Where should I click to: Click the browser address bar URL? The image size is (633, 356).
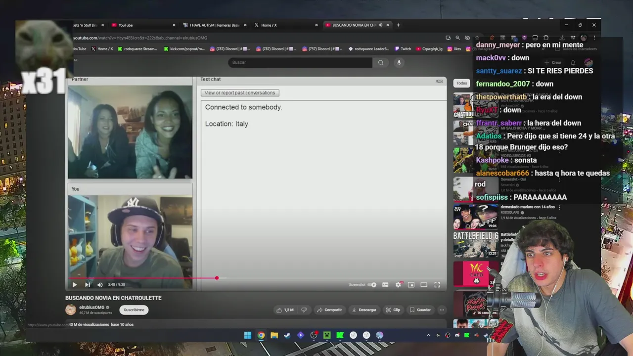[x=140, y=38]
